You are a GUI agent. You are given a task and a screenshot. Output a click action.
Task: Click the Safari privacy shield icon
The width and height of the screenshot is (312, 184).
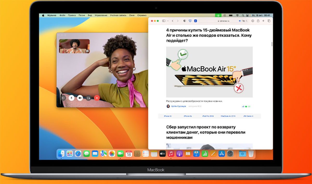(x=185, y=21)
